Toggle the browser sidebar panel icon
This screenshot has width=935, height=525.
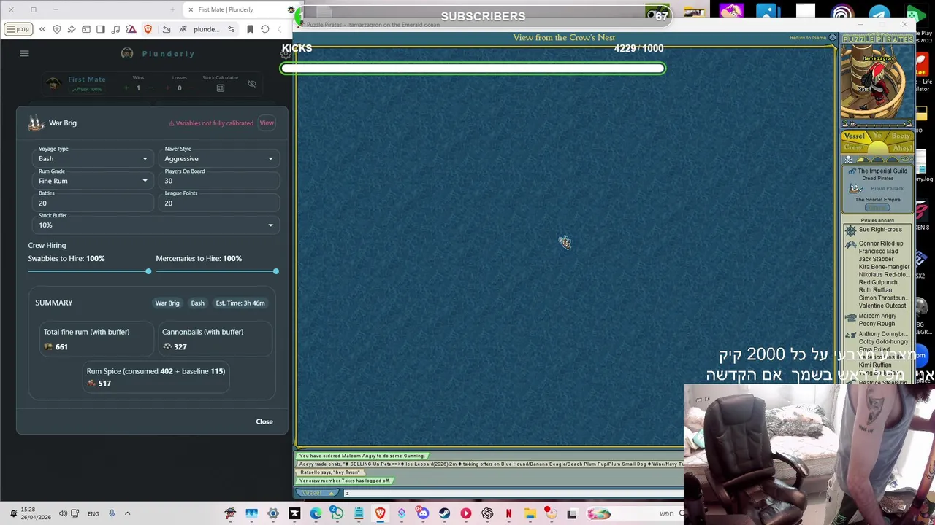tap(101, 29)
